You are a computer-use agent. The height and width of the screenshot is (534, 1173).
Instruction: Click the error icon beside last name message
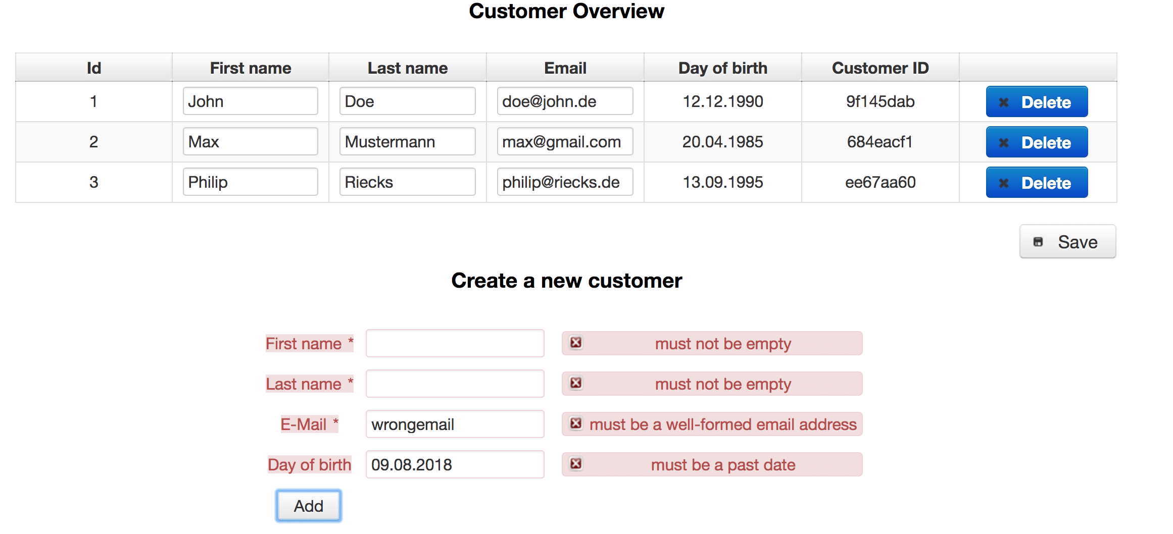[576, 383]
